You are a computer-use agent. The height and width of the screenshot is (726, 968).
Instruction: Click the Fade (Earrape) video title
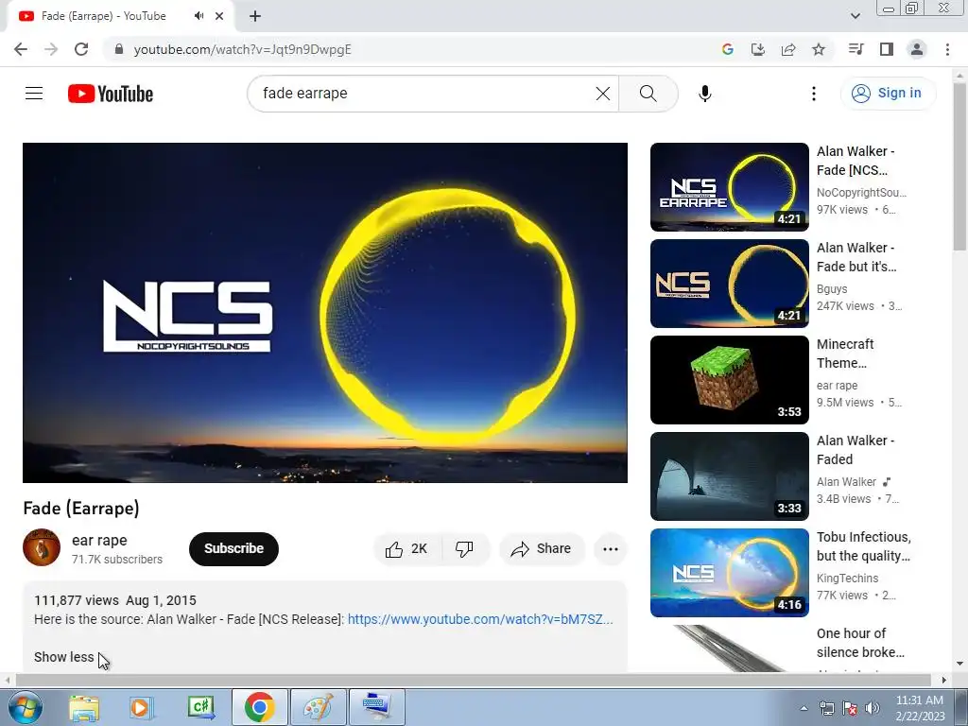81,508
